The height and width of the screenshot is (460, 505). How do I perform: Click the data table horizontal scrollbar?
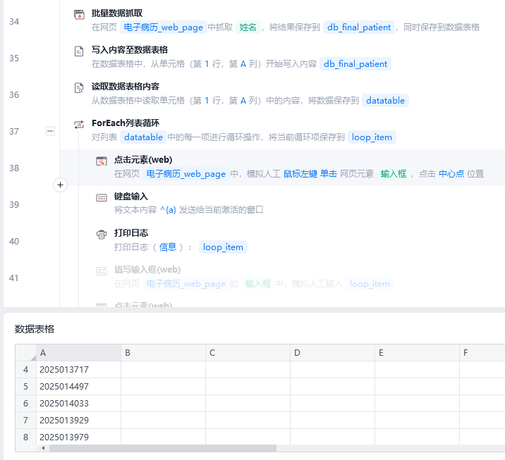[x=155, y=448]
